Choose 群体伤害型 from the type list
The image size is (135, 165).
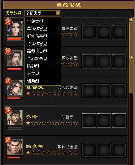pos(37,36)
